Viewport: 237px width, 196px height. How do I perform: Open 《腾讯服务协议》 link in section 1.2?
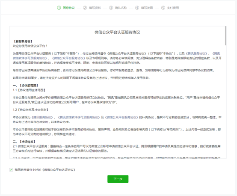pyautogui.click(x=42, y=117)
